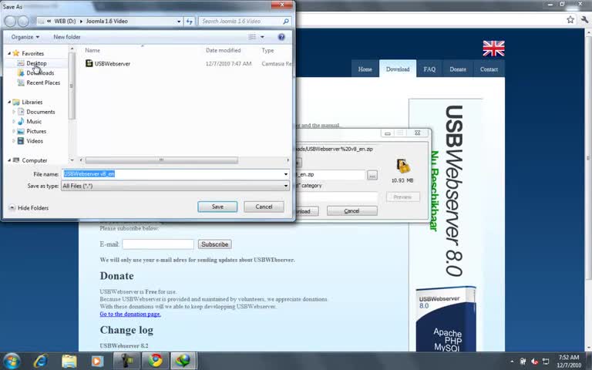Expand the Videos library

tap(14, 141)
